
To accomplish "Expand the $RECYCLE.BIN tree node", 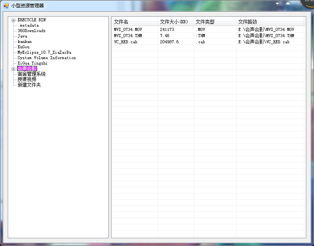I will point(13,20).
